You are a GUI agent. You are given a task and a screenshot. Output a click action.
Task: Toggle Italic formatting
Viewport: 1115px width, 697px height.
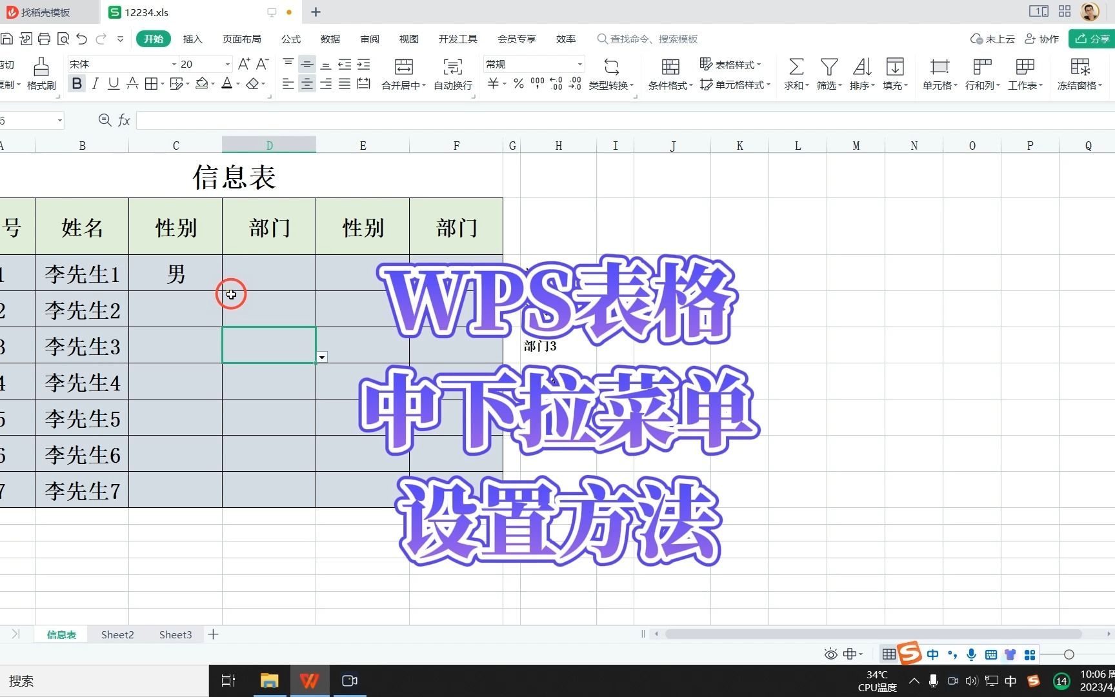click(x=95, y=84)
